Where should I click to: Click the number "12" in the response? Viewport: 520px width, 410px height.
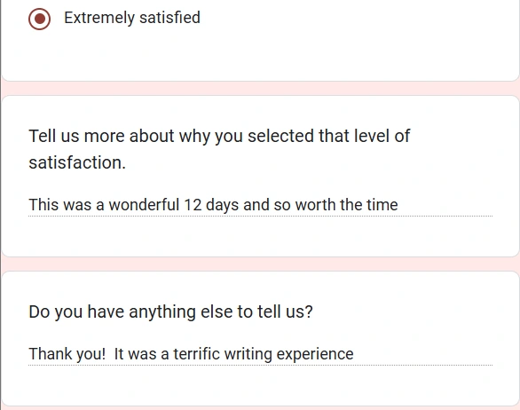193,205
